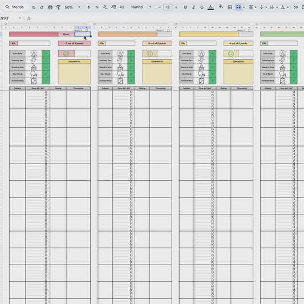The height and width of the screenshot is (304, 304).
Task: Select the yellow section title bar
Action: (x=209, y=34)
